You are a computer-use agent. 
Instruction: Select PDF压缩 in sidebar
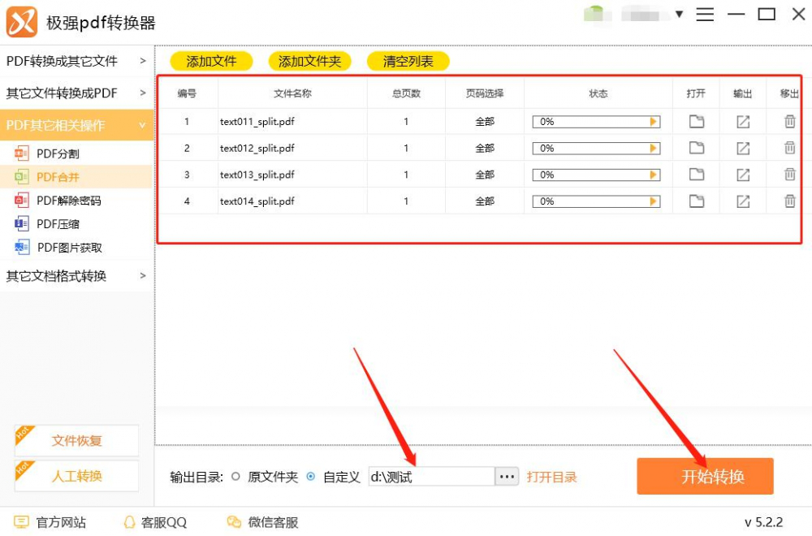(76, 223)
